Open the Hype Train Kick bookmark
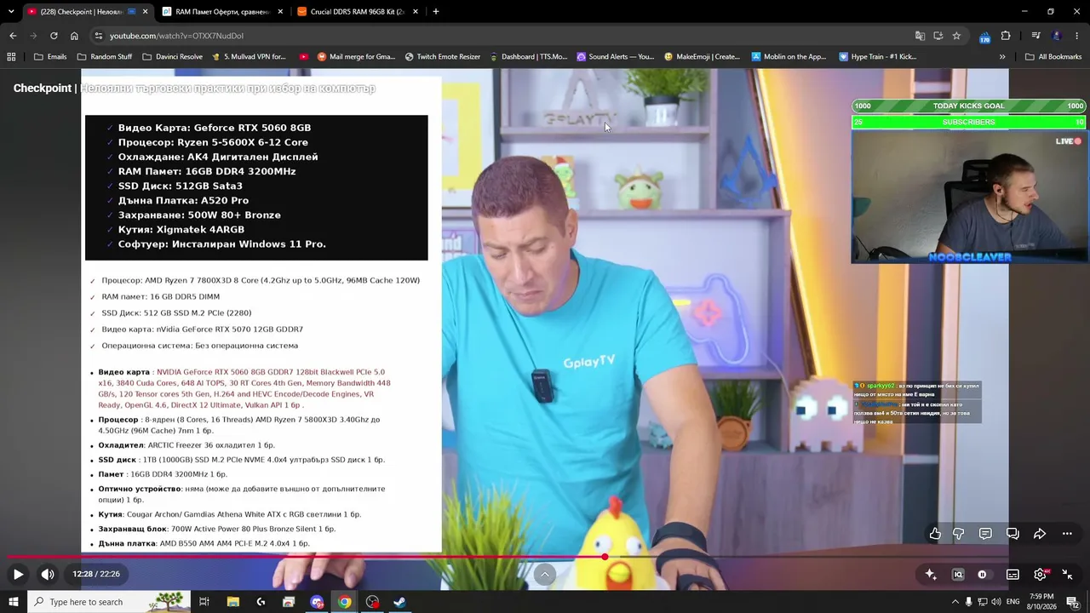 coord(878,57)
